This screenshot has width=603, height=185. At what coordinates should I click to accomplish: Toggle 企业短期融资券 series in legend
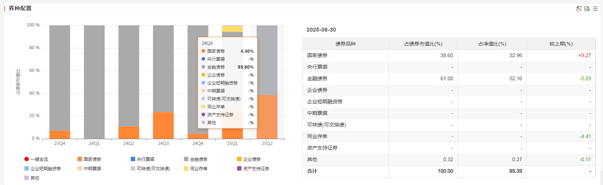43,168
